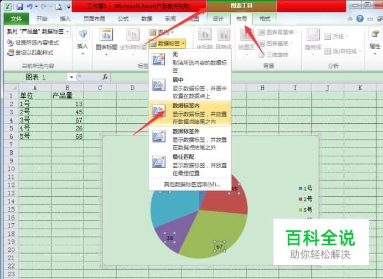The width and height of the screenshot is (383, 279).
Task: Click the Print Preview icon in quick access toolbar
Action: pos(59,7)
